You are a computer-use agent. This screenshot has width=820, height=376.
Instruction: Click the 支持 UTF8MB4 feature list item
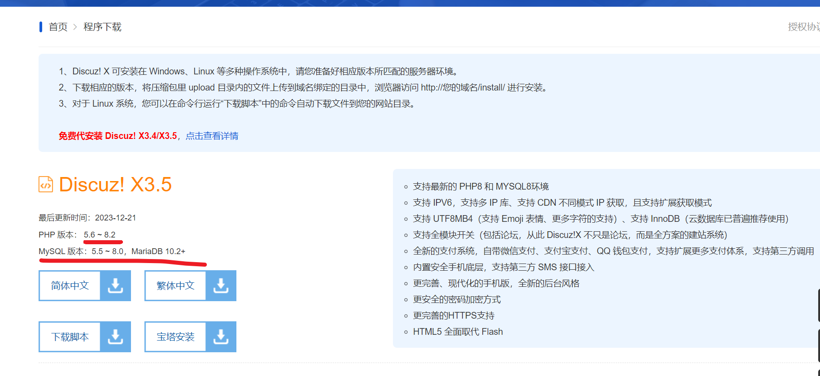tap(601, 219)
